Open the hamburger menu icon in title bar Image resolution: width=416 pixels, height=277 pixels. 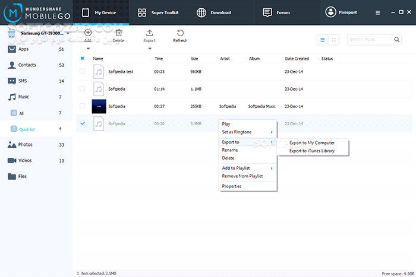(x=378, y=12)
